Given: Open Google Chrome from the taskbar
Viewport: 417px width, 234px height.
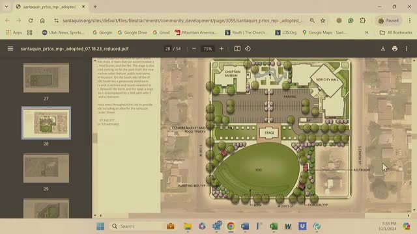Looking at the screenshot, I should coord(231,226).
